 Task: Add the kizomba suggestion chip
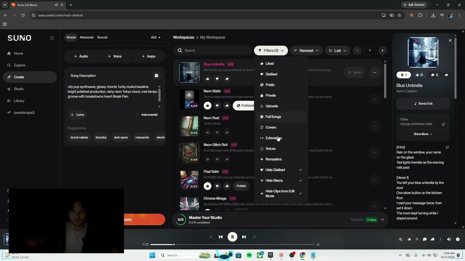tap(101, 137)
